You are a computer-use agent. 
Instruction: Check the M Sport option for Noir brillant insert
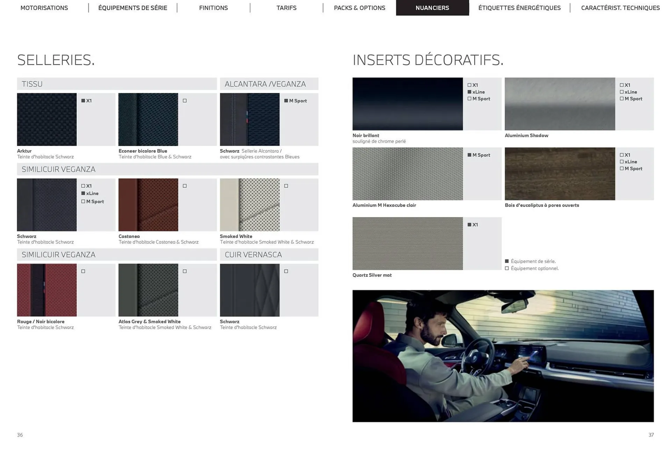coord(469,98)
